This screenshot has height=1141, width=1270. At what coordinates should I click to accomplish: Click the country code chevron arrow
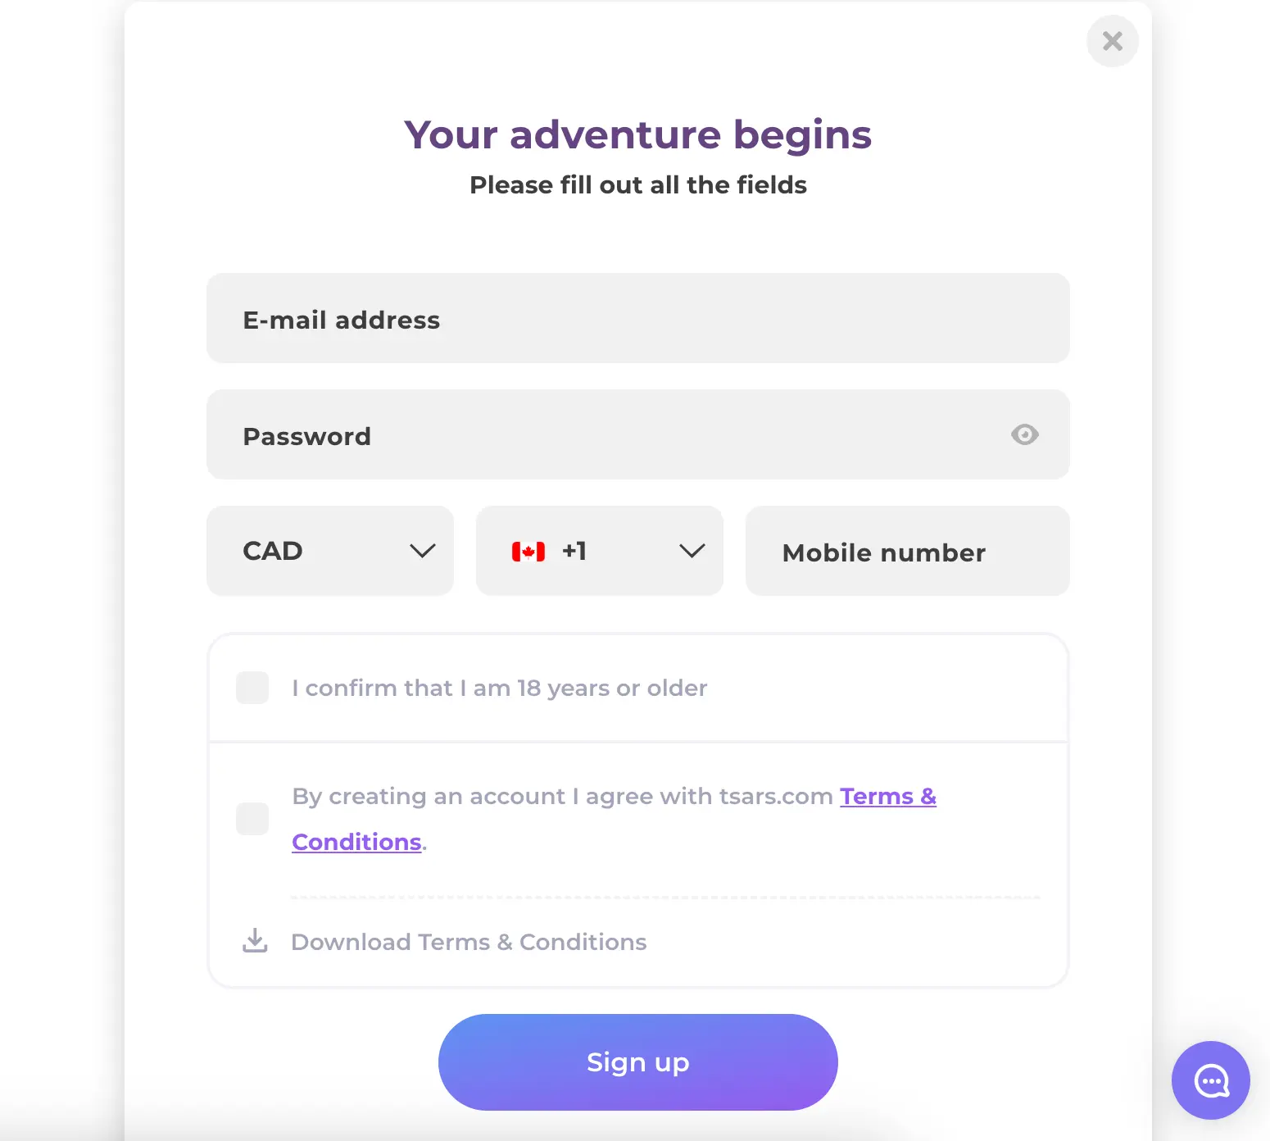tap(692, 551)
